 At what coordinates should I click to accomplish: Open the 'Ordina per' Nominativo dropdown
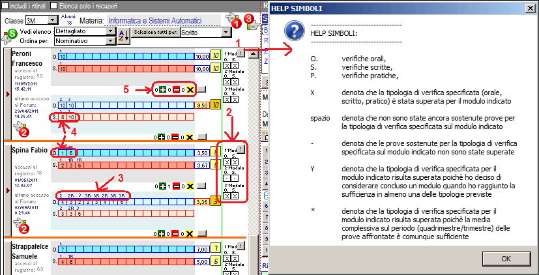110,41
